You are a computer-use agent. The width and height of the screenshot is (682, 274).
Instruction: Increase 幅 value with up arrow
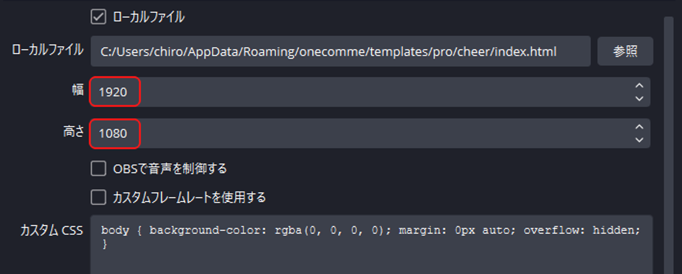tap(639, 86)
